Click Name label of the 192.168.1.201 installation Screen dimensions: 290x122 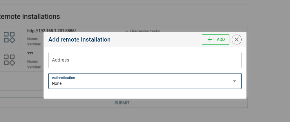coord(32,39)
